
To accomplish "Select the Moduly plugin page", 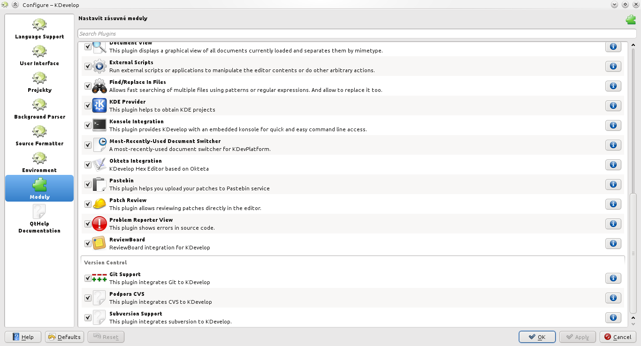I will [x=39, y=188].
